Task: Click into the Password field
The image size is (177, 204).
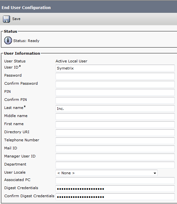Action: coord(115,76)
